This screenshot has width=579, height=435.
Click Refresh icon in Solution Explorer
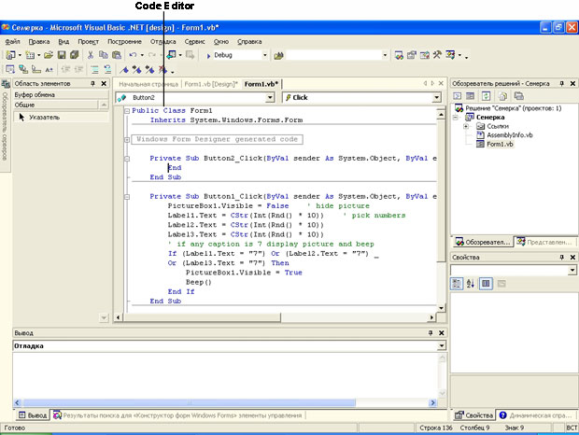pos(486,96)
